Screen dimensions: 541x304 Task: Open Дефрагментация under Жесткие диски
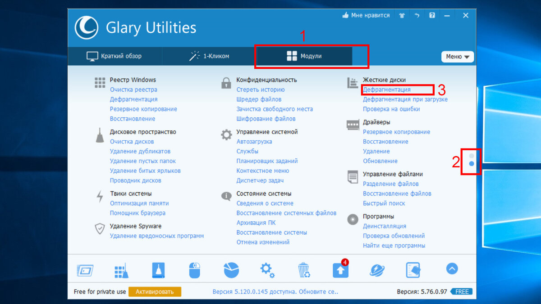[x=387, y=89]
